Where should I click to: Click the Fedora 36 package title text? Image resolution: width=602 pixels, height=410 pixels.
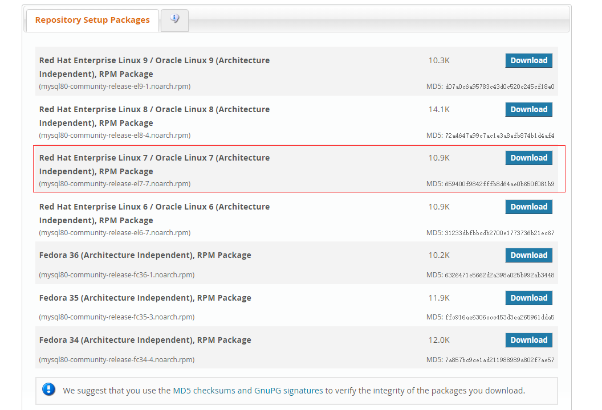(145, 255)
